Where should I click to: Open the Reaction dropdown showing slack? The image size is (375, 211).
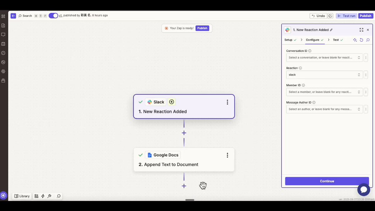[x=324, y=75]
